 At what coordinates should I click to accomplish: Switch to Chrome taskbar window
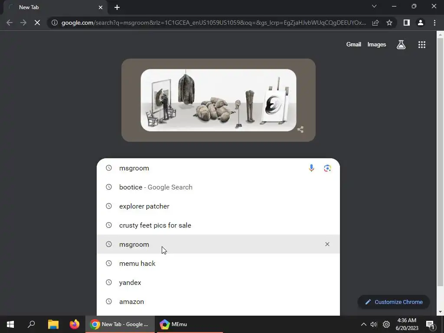click(x=120, y=324)
